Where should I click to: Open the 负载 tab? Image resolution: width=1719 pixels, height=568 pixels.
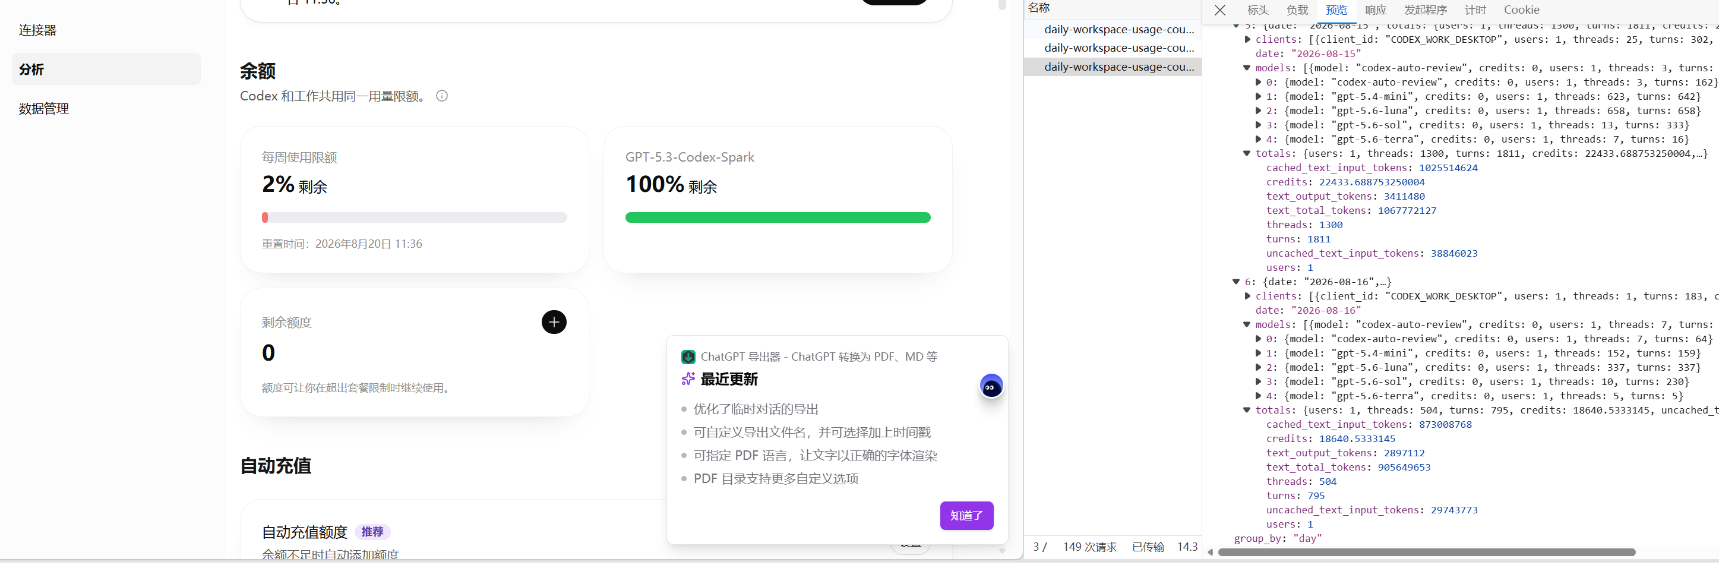click(x=1297, y=10)
